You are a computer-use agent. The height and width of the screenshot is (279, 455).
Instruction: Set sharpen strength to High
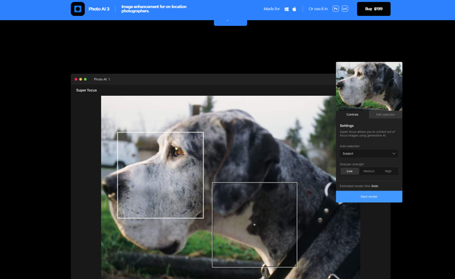[x=388, y=171]
